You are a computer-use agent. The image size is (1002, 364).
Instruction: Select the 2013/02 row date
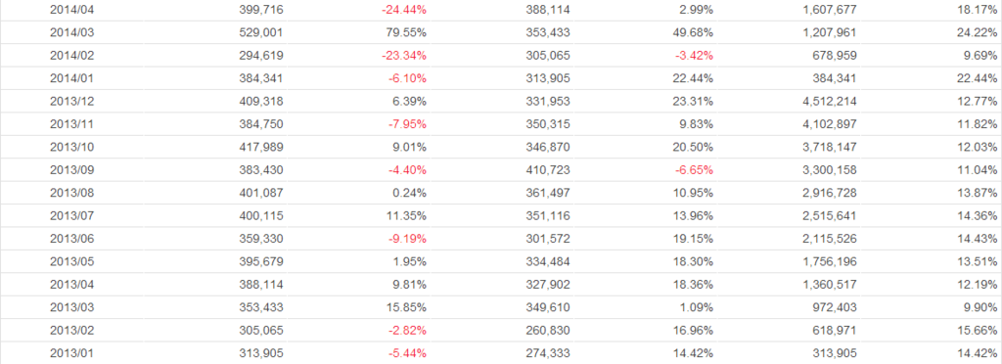pyautogui.click(x=72, y=331)
